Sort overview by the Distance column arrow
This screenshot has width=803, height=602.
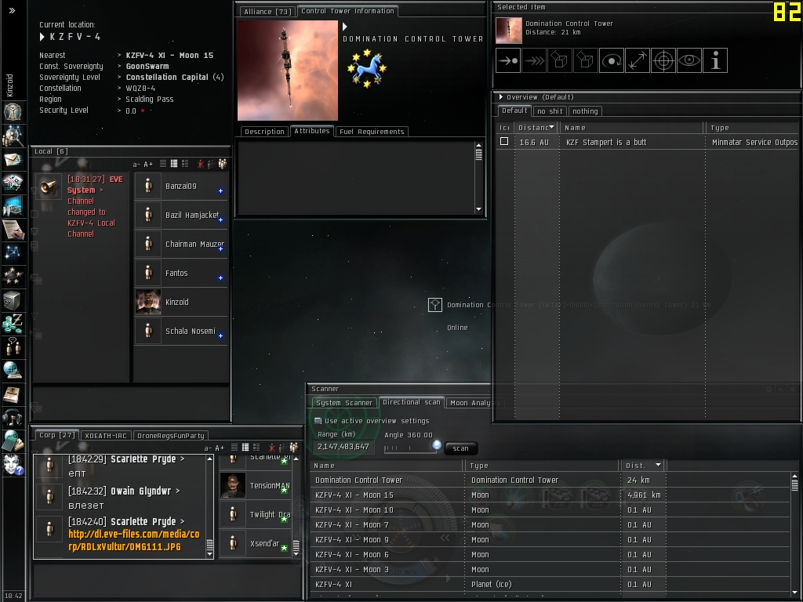tap(551, 127)
